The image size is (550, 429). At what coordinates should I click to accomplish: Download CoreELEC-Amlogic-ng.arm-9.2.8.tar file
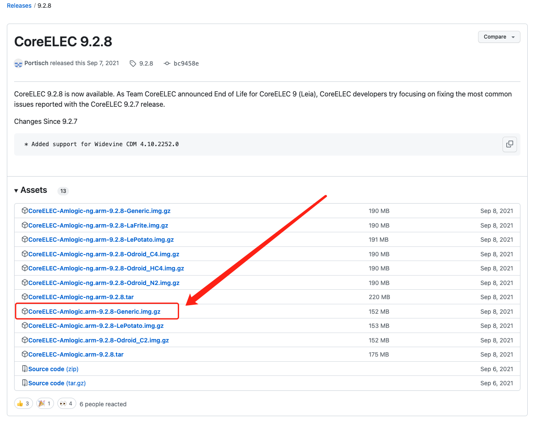[81, 297]
